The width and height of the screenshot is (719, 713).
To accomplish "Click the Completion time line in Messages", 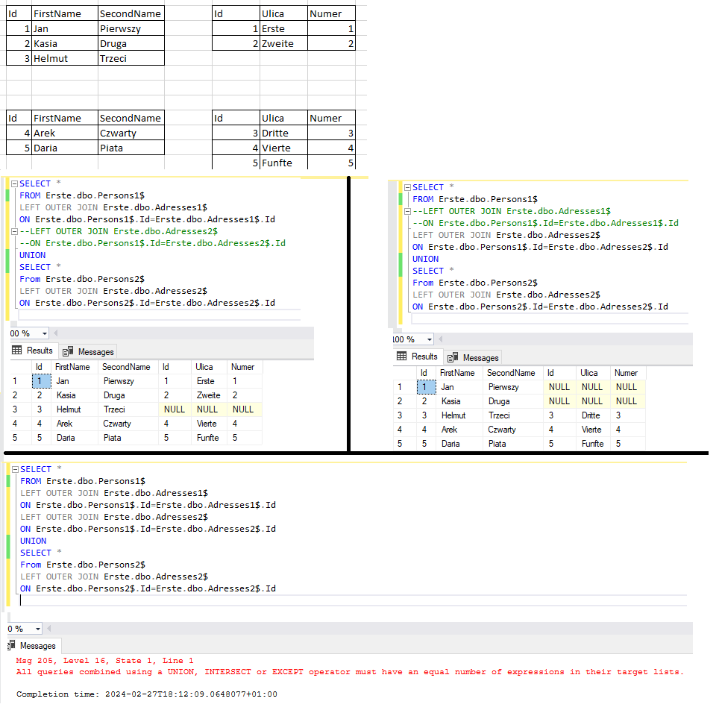I will coord(147,694).
